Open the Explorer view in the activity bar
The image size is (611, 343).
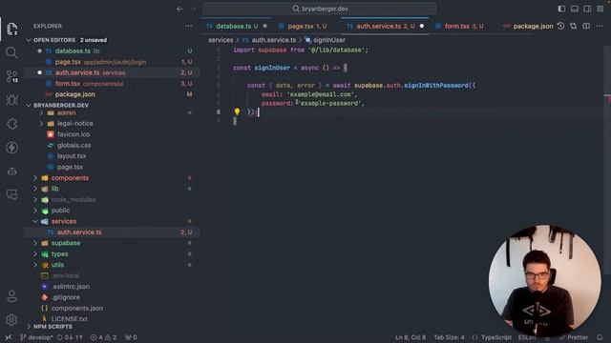(x=11, y=29)
